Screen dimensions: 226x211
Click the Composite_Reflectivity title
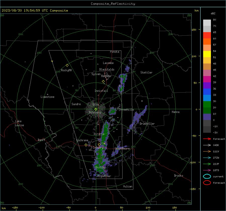point(113,4)
